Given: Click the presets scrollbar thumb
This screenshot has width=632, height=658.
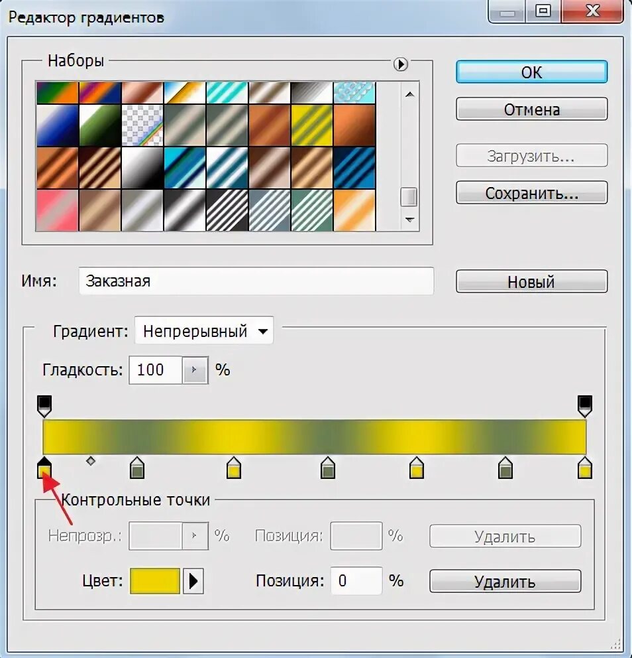Looking at the screenshot, I should pyautogui.click(x=409, y=197).
